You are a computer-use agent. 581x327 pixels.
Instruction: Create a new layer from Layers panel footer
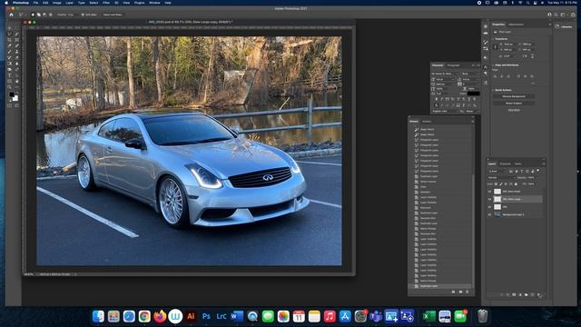(x=533, y=294)
